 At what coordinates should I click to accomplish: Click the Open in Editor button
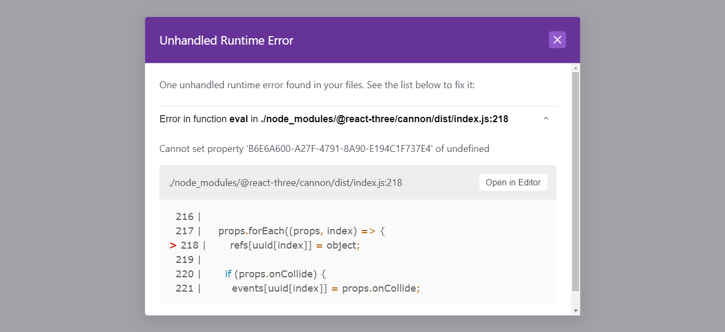(x=513, y=182)
